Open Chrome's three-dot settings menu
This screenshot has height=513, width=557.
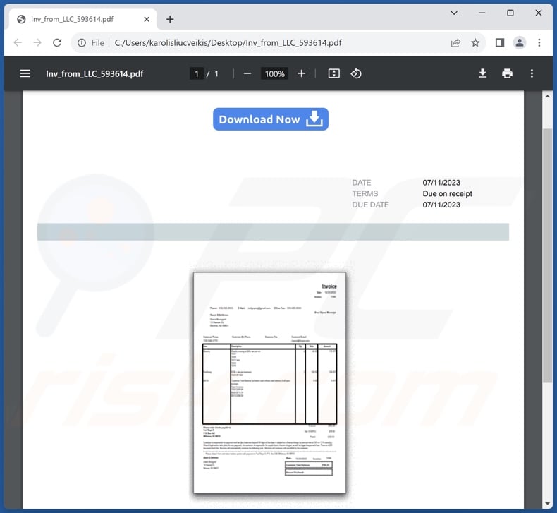(x=539, y=42)
